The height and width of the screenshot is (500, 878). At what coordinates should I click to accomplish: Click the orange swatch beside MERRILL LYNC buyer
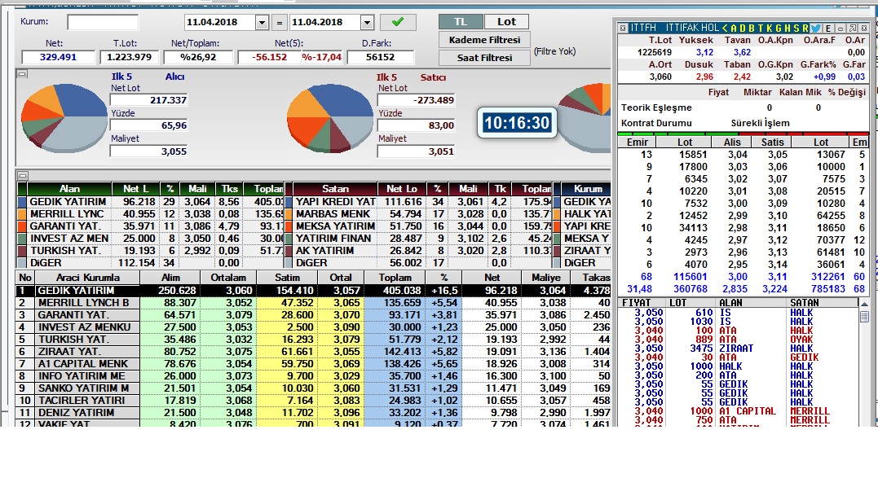pyautogui.click(x=22, y=214)
